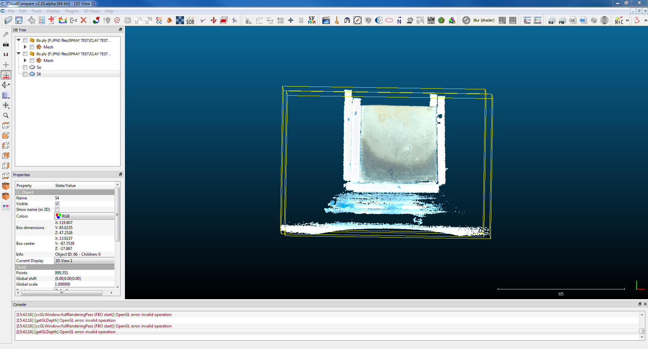The image size is (648, 349).
Task: Open the File menu
Action: [11, 11]
